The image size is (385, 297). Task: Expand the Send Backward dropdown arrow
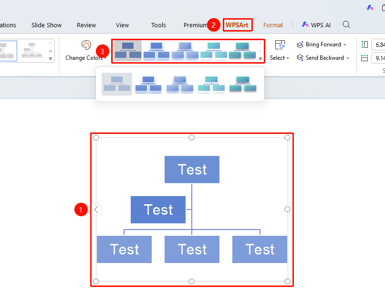coord(348,58)
